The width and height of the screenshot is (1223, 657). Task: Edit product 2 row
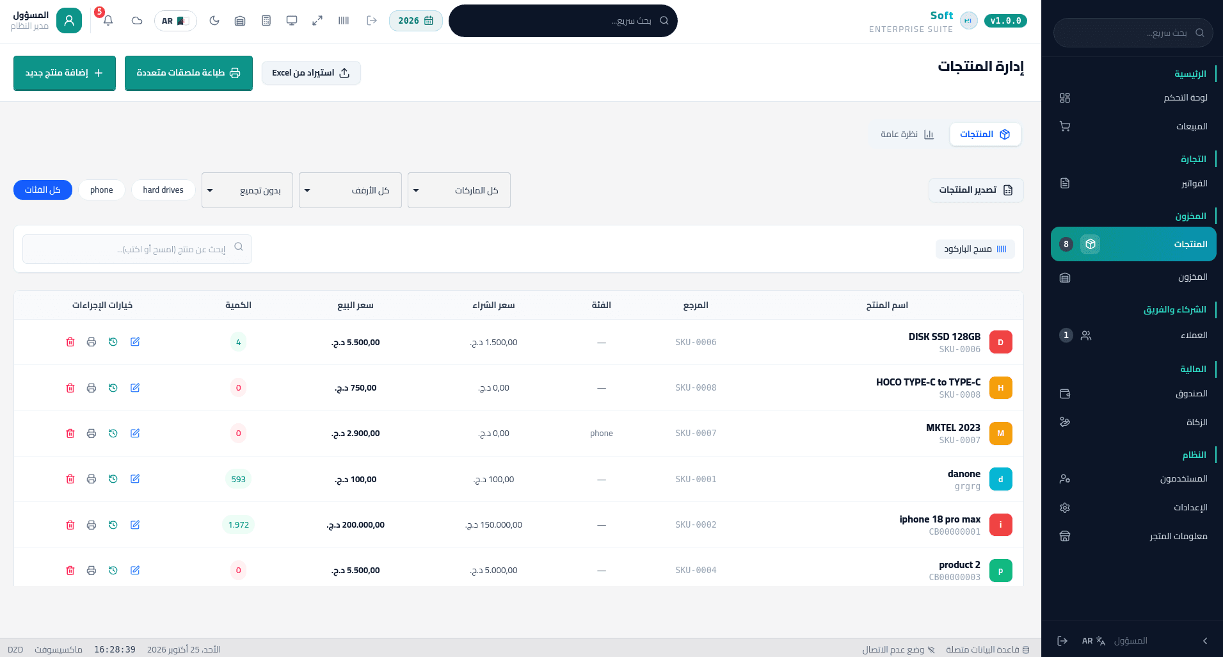pyautogui.click(x=135, y=571)
